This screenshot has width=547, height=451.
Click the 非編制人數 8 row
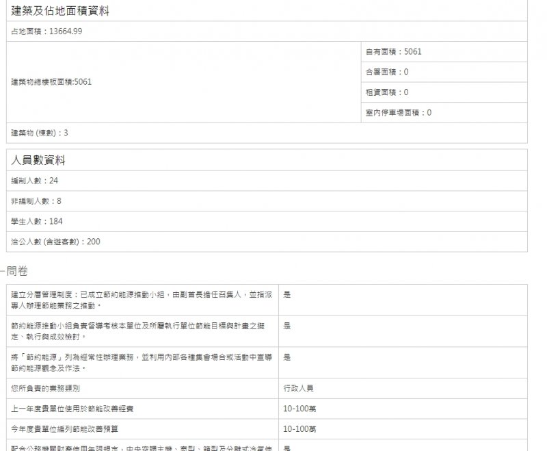[x=36, y=201]
